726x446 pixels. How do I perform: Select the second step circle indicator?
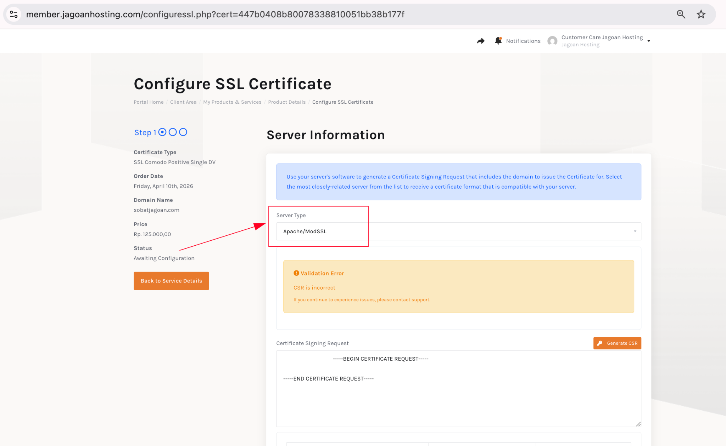click(173, 132)
